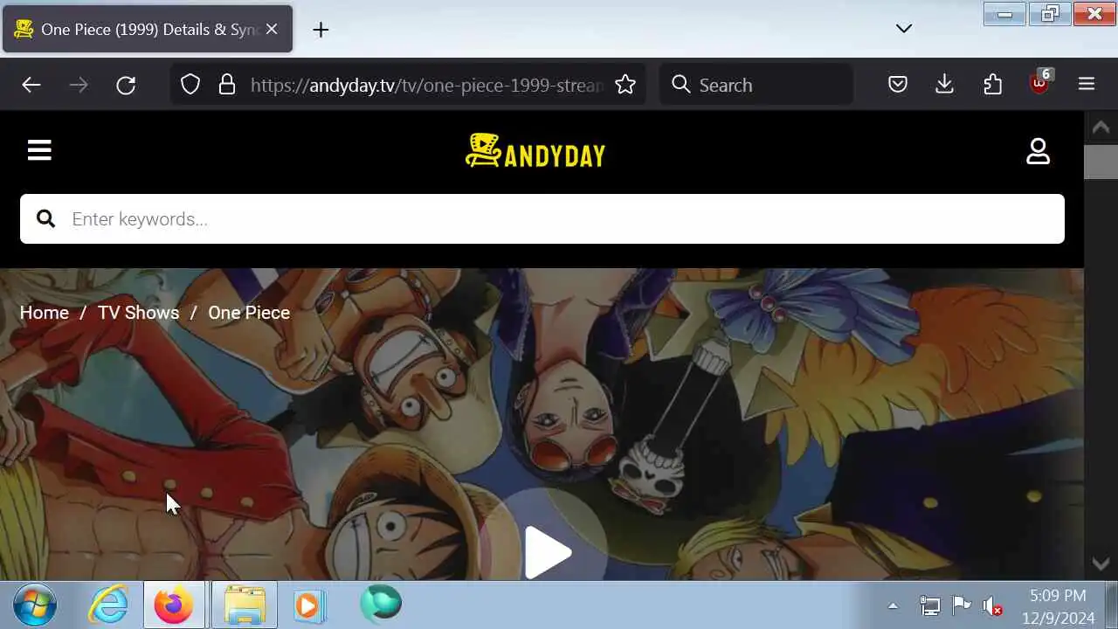Viewport: 1118px width, 629px height.
Task: Go to Home breadcrumb link
Action: [45, 313]
